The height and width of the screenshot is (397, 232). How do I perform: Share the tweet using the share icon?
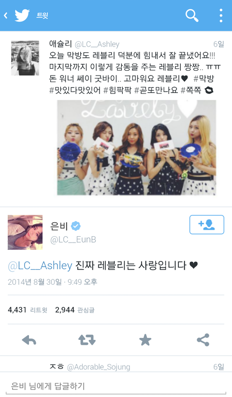tap(203, 340)
